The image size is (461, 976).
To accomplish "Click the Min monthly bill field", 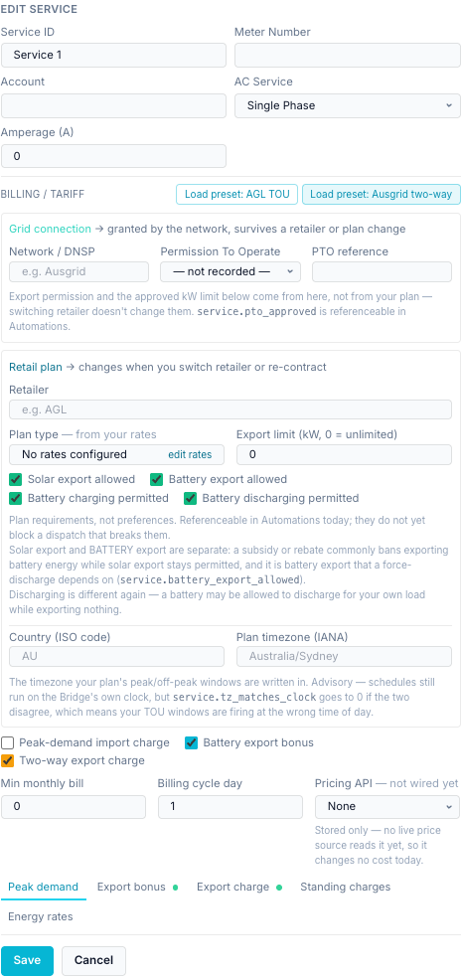I will coord(74,807).
